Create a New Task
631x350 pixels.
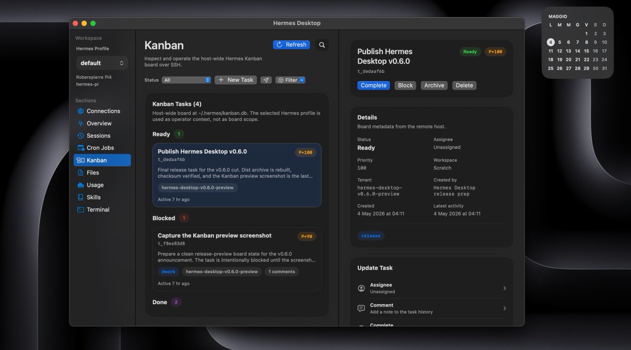(x=236, y=80)
